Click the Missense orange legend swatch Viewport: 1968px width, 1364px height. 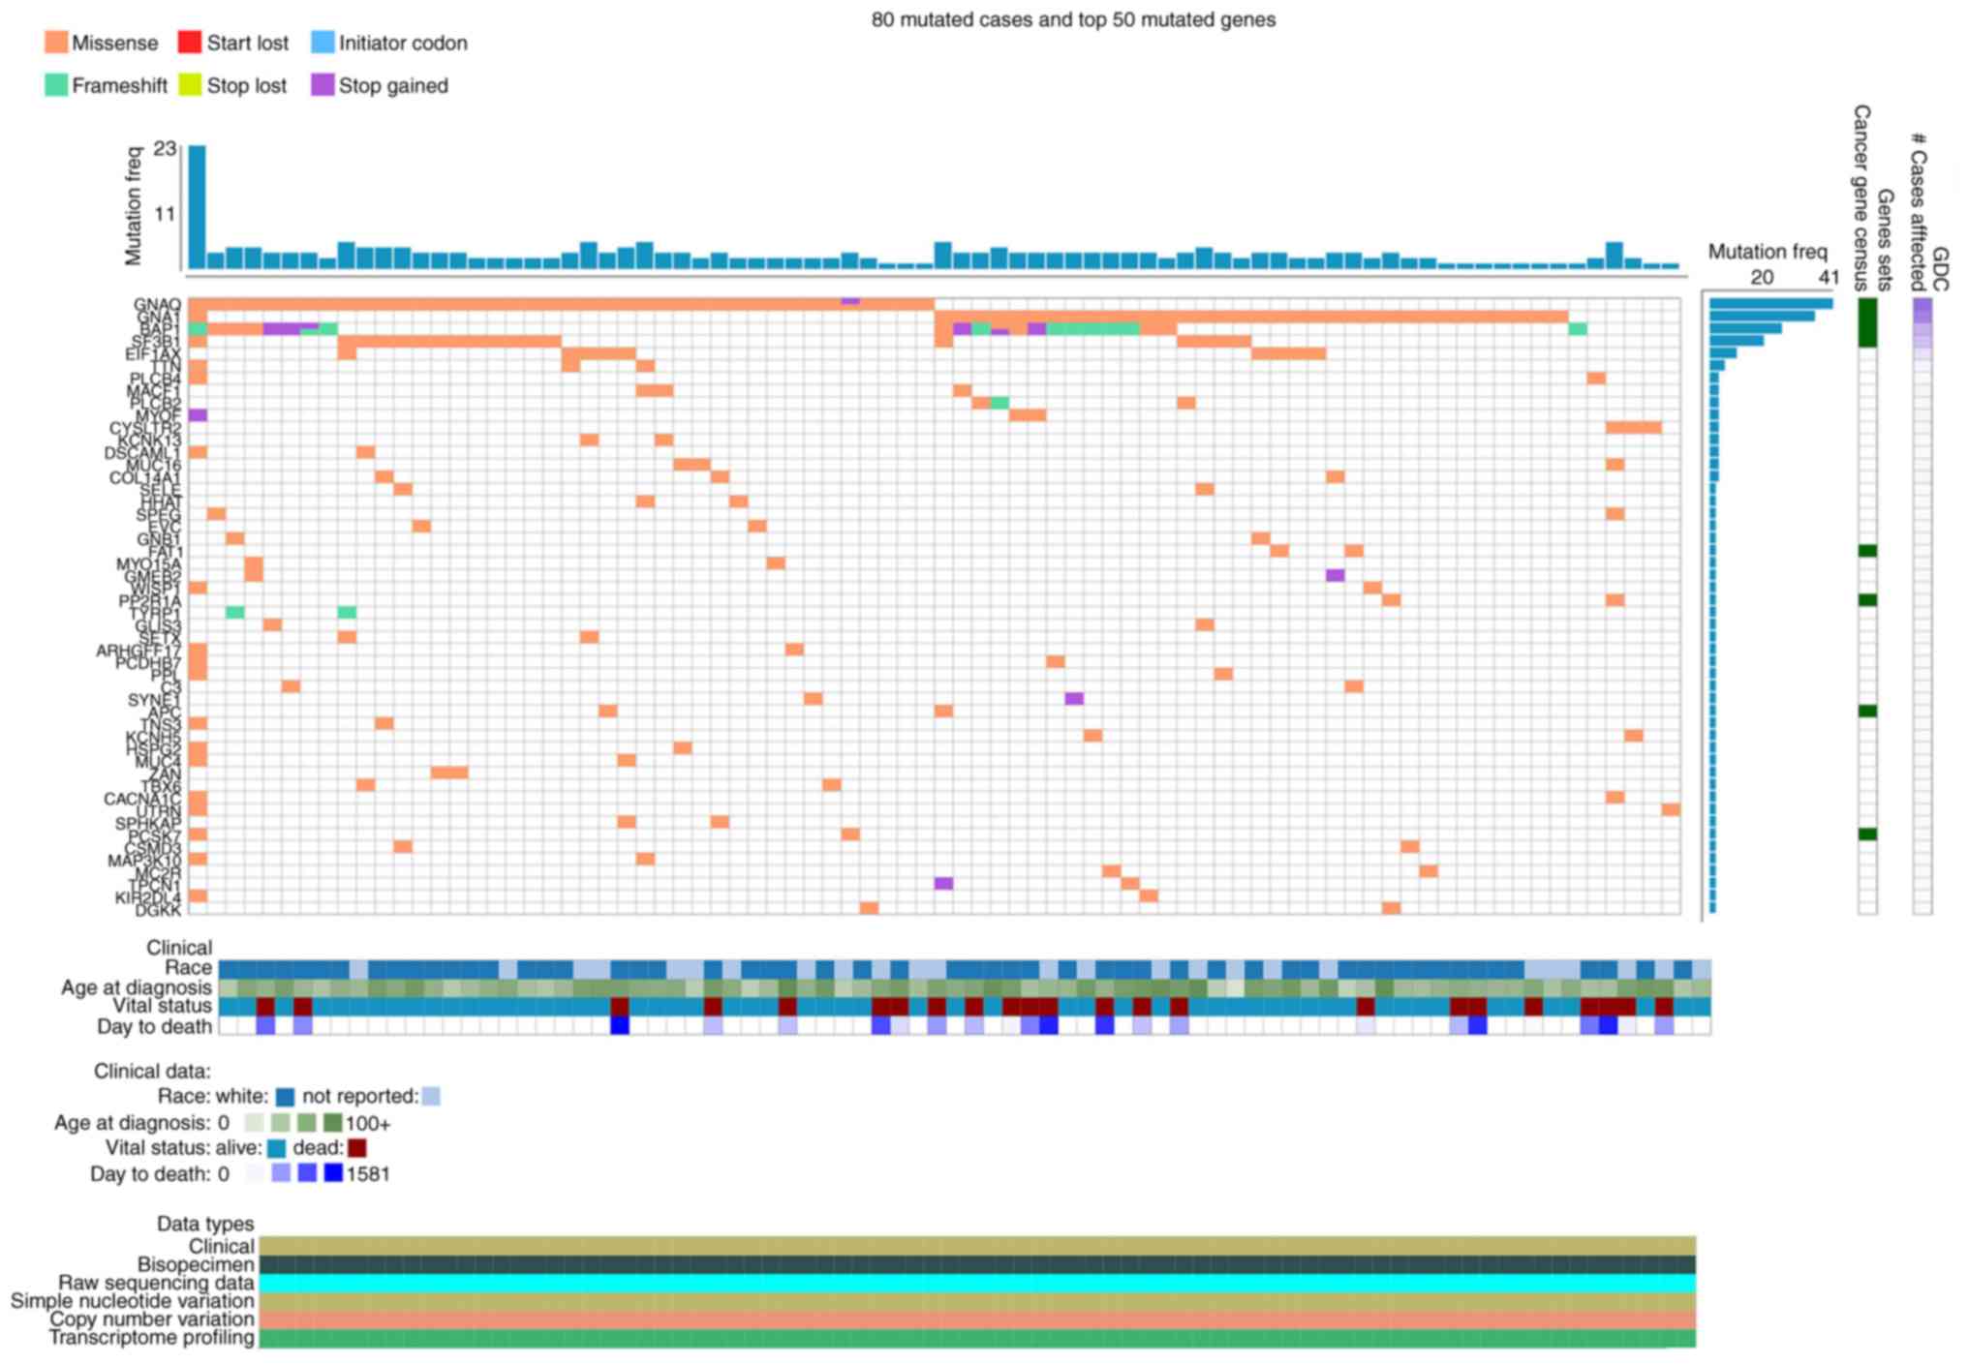pos(56,43)
